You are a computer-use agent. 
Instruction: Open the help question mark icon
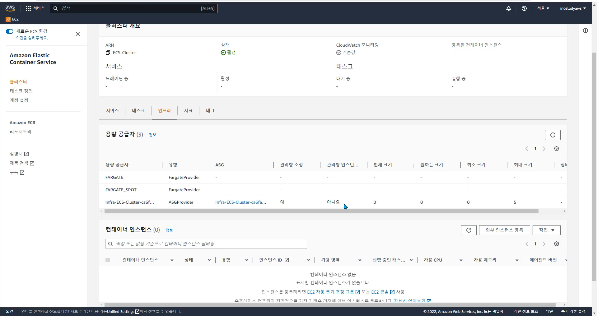tap(524, 8)
